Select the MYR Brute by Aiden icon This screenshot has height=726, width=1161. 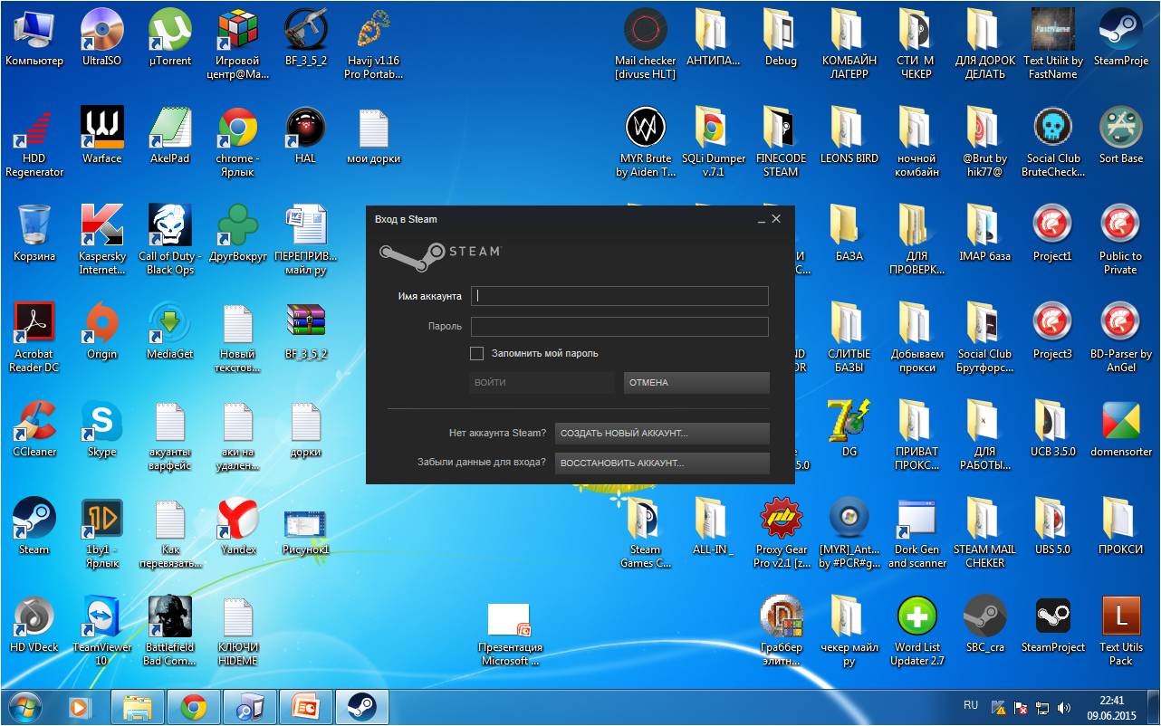click(646, 142)
